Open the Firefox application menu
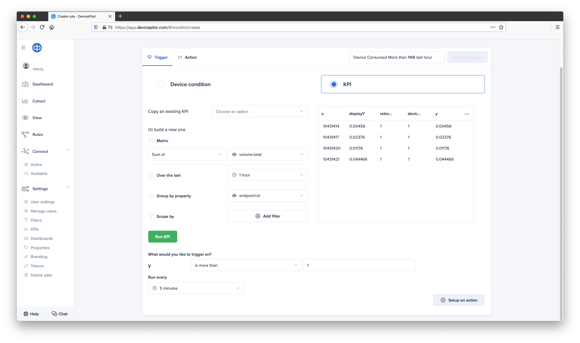The image size is (580, 343). point(557,27)
